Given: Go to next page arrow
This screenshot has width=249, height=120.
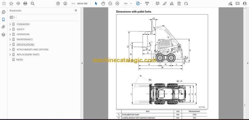Looking at the screenshot, I should 65,4.
